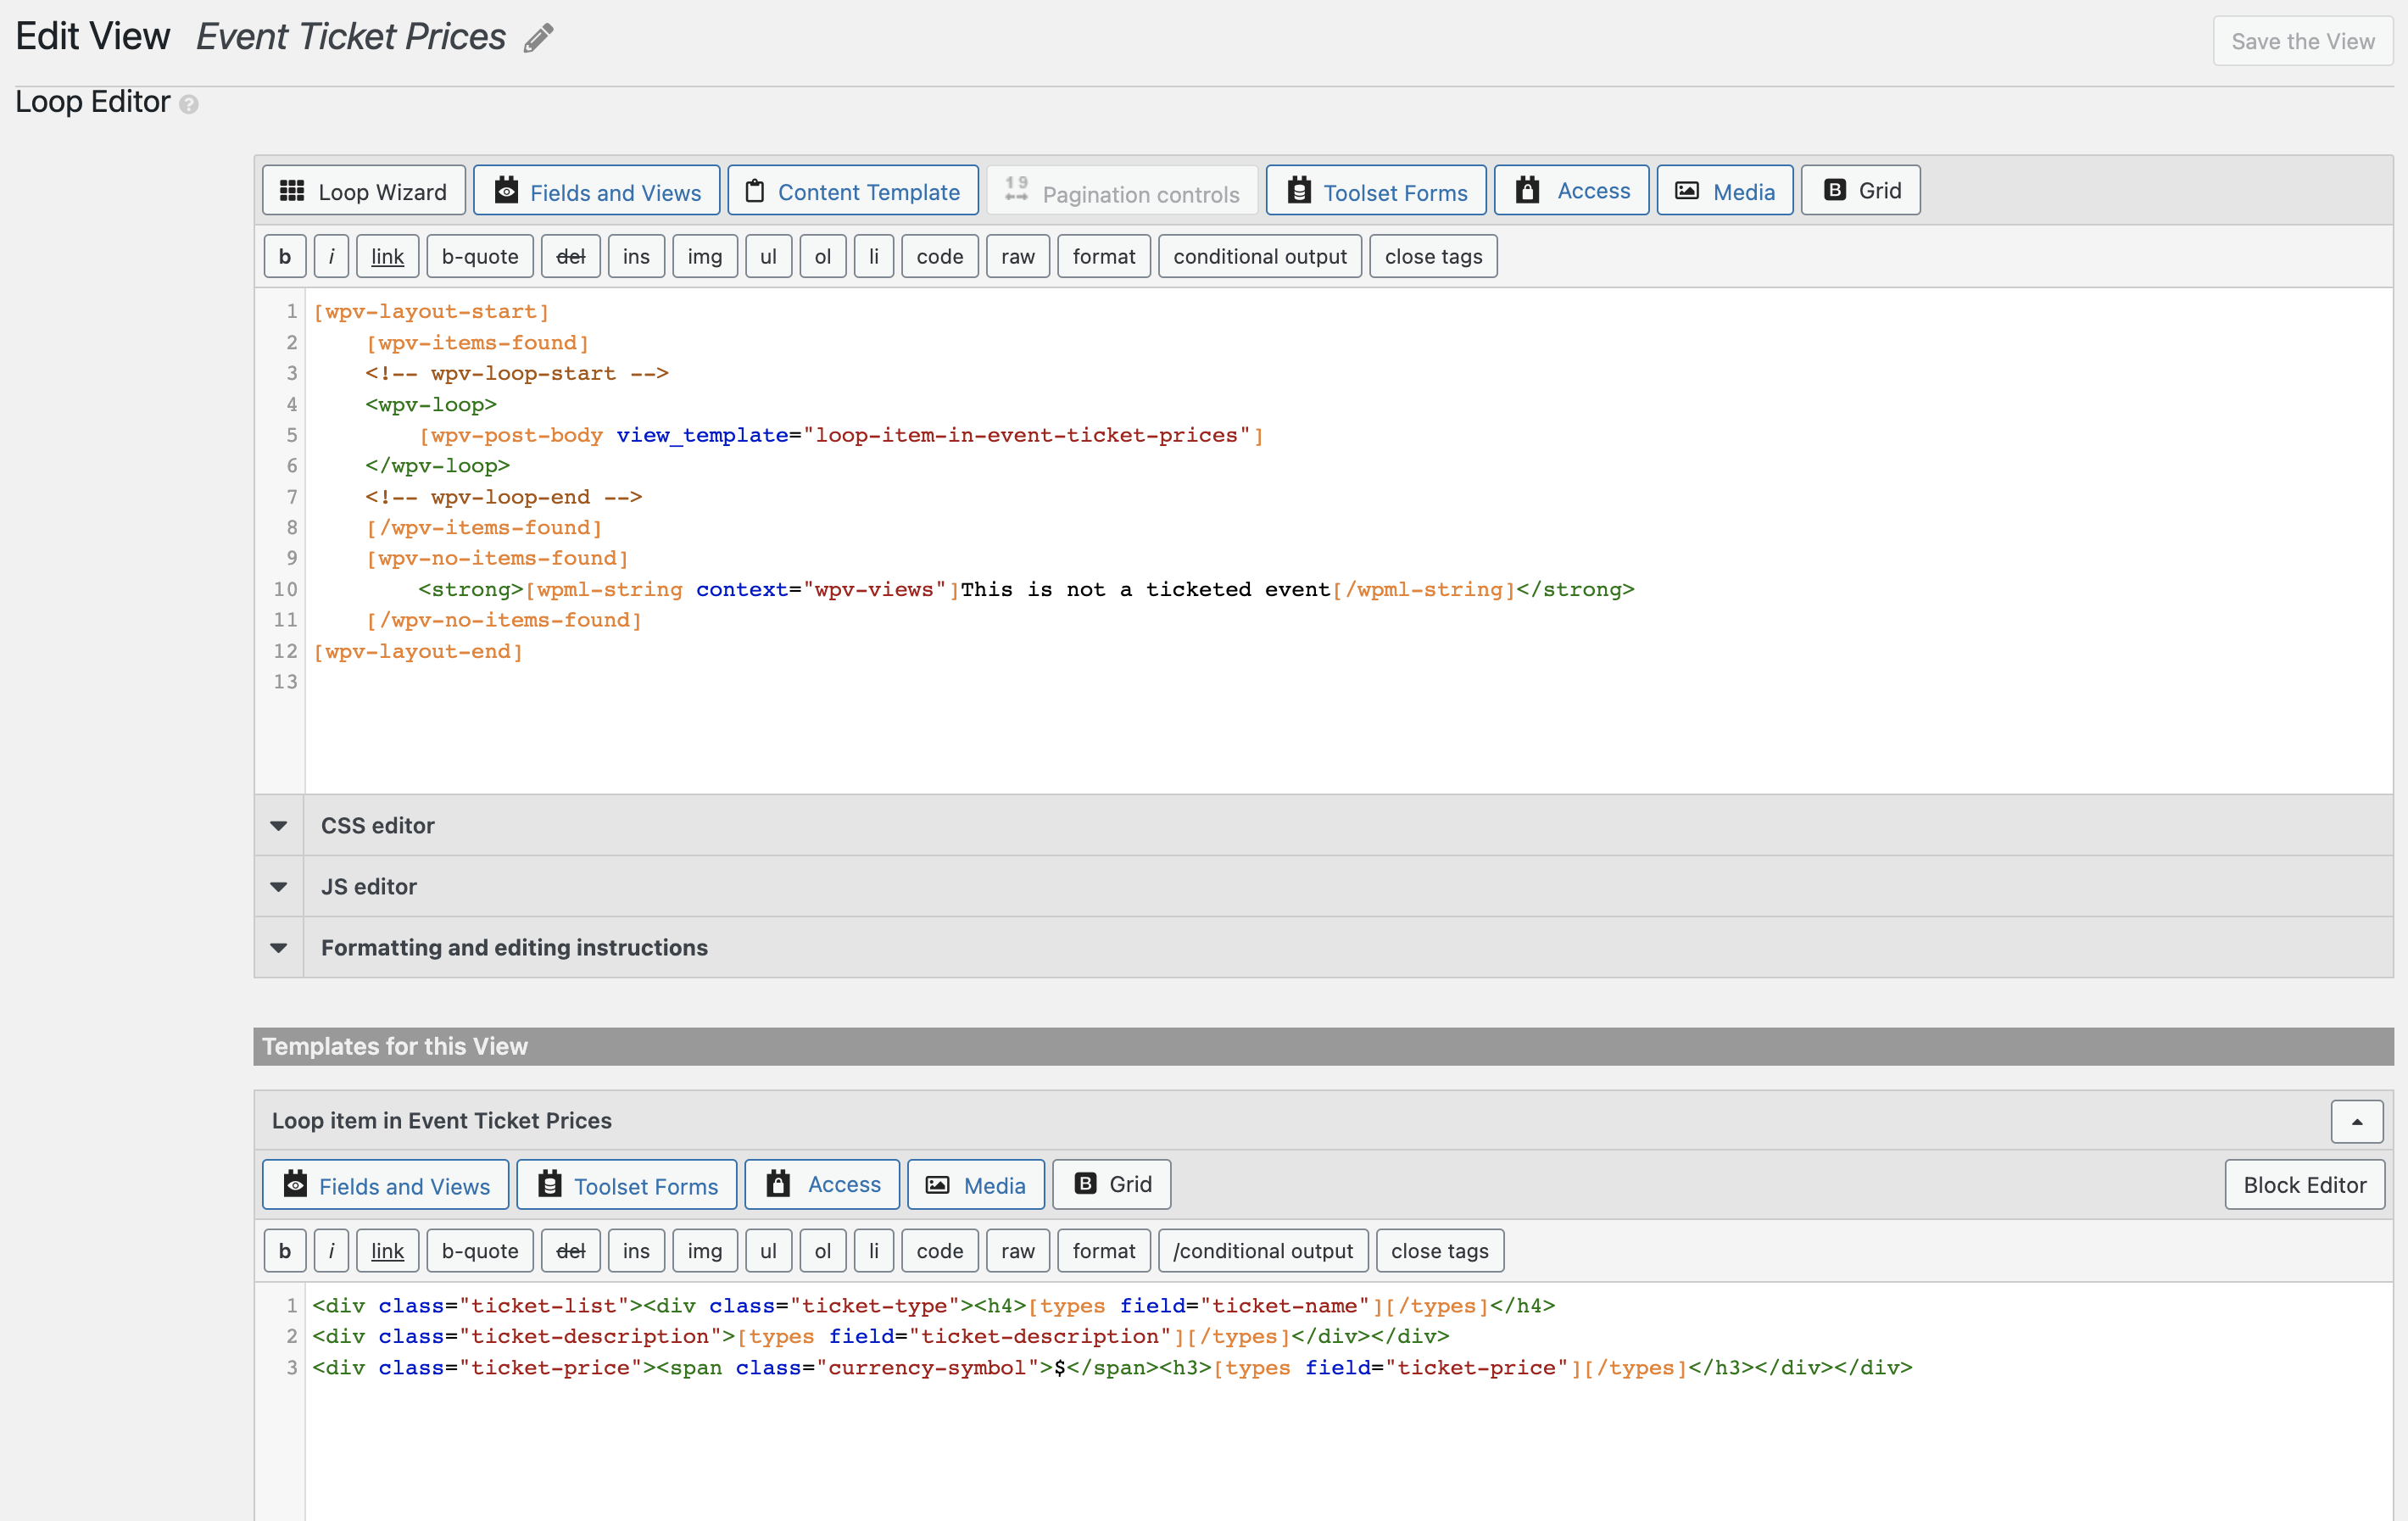Click Media button in Loop Editor toolbar

point(1725,191)
